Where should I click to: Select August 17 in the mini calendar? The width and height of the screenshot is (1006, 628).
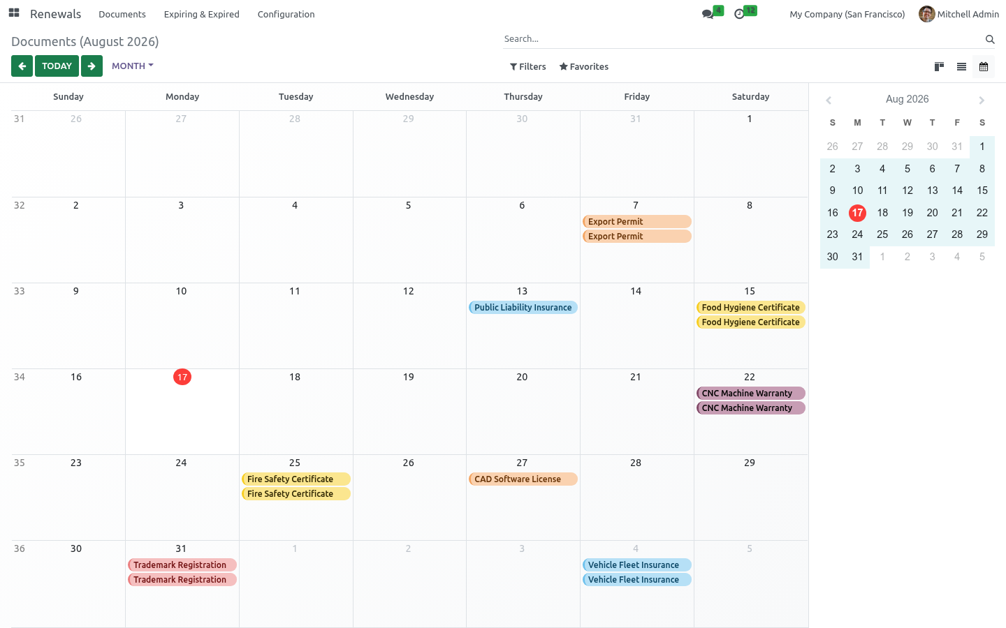pos(857,213)
